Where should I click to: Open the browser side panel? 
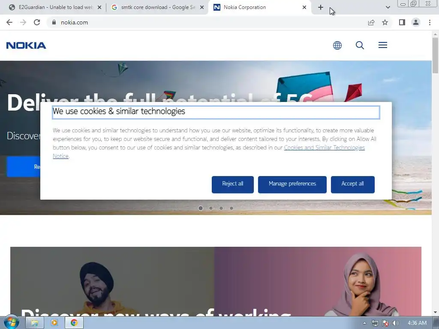click(x=402, y=22)
